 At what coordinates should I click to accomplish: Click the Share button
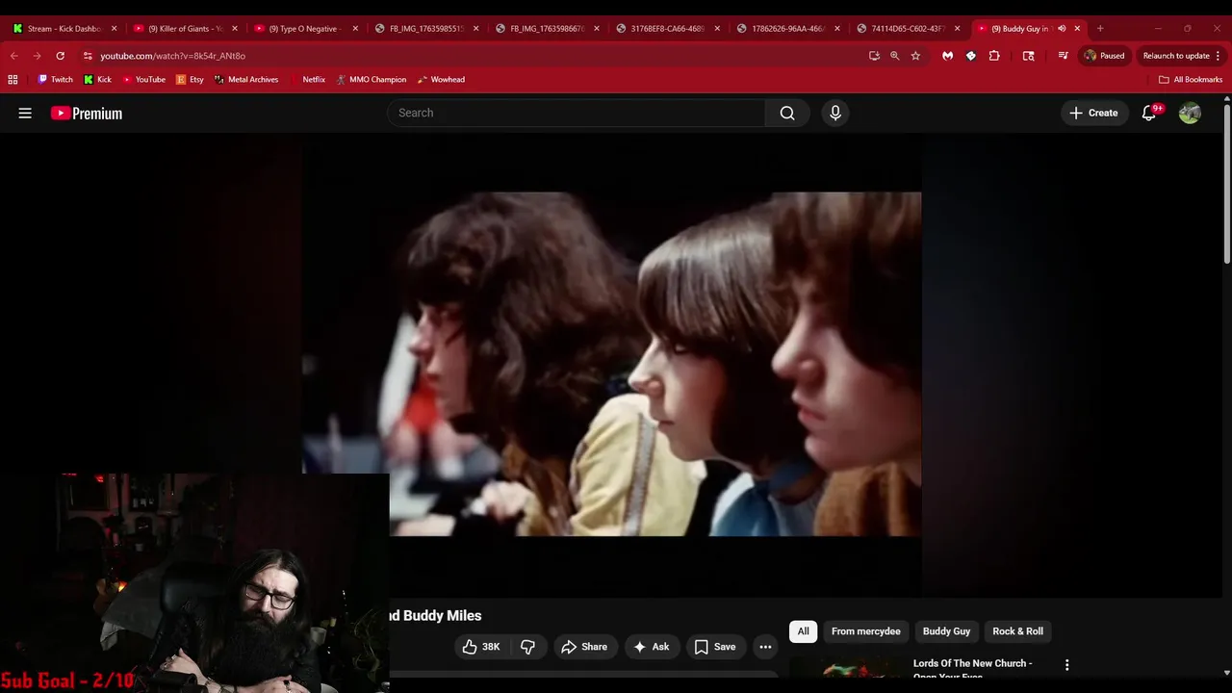click(584, 647)
